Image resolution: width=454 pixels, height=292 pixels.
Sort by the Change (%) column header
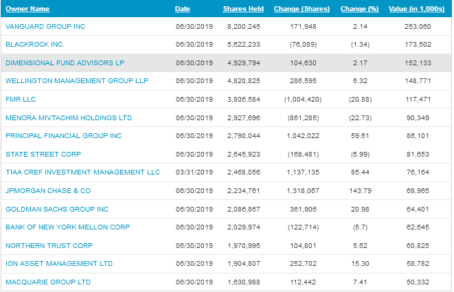click(360, 9)
